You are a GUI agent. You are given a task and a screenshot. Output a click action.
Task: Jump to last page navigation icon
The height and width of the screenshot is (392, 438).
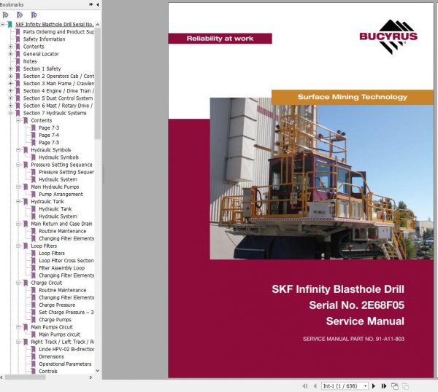click(384, 386)
